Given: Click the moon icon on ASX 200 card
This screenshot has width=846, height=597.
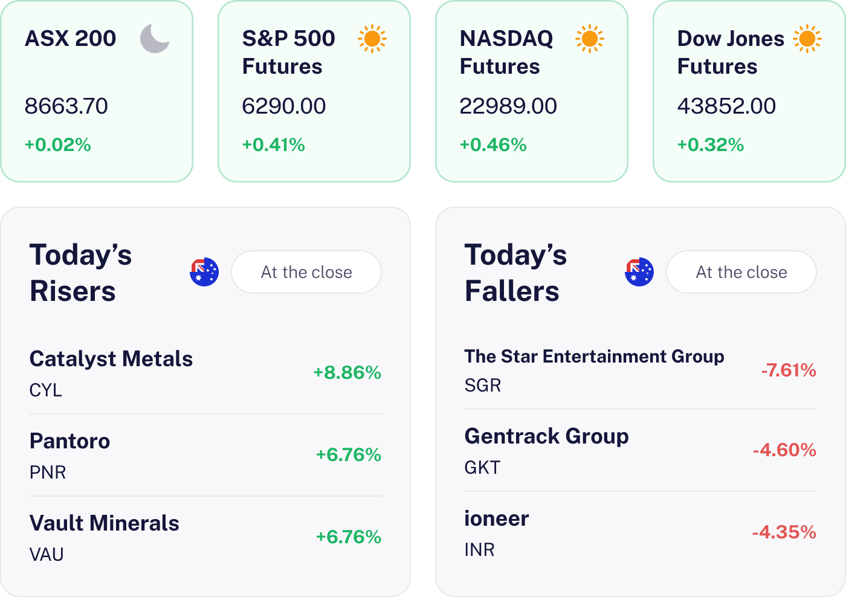Looking at the screenshot, I should (x=155, y=39).
